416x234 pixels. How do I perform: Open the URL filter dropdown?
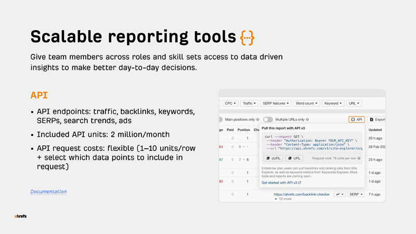(x=354, y=103)
